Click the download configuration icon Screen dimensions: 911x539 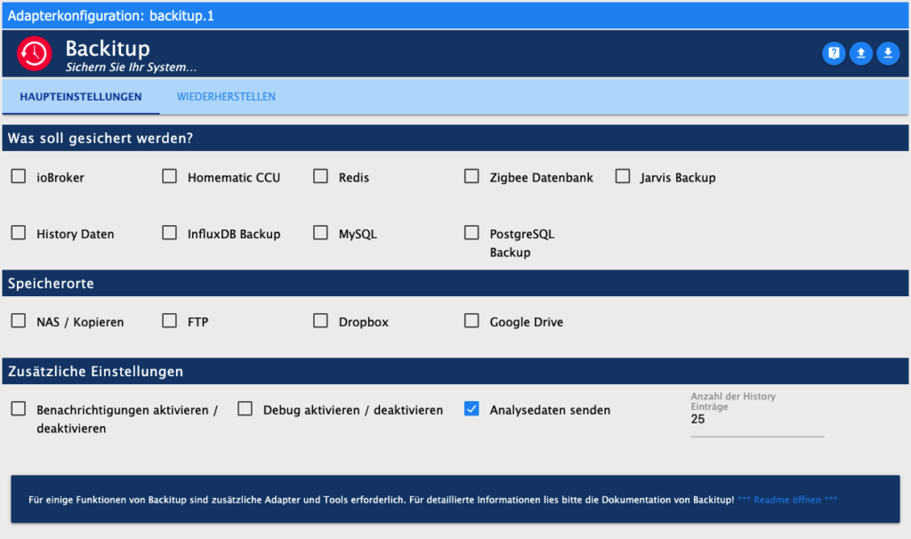888,53
